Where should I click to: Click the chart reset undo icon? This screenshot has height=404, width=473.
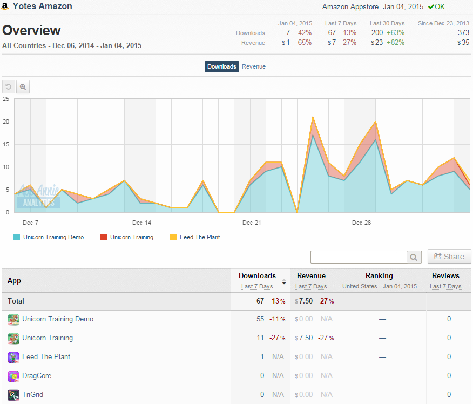(9, 87)
